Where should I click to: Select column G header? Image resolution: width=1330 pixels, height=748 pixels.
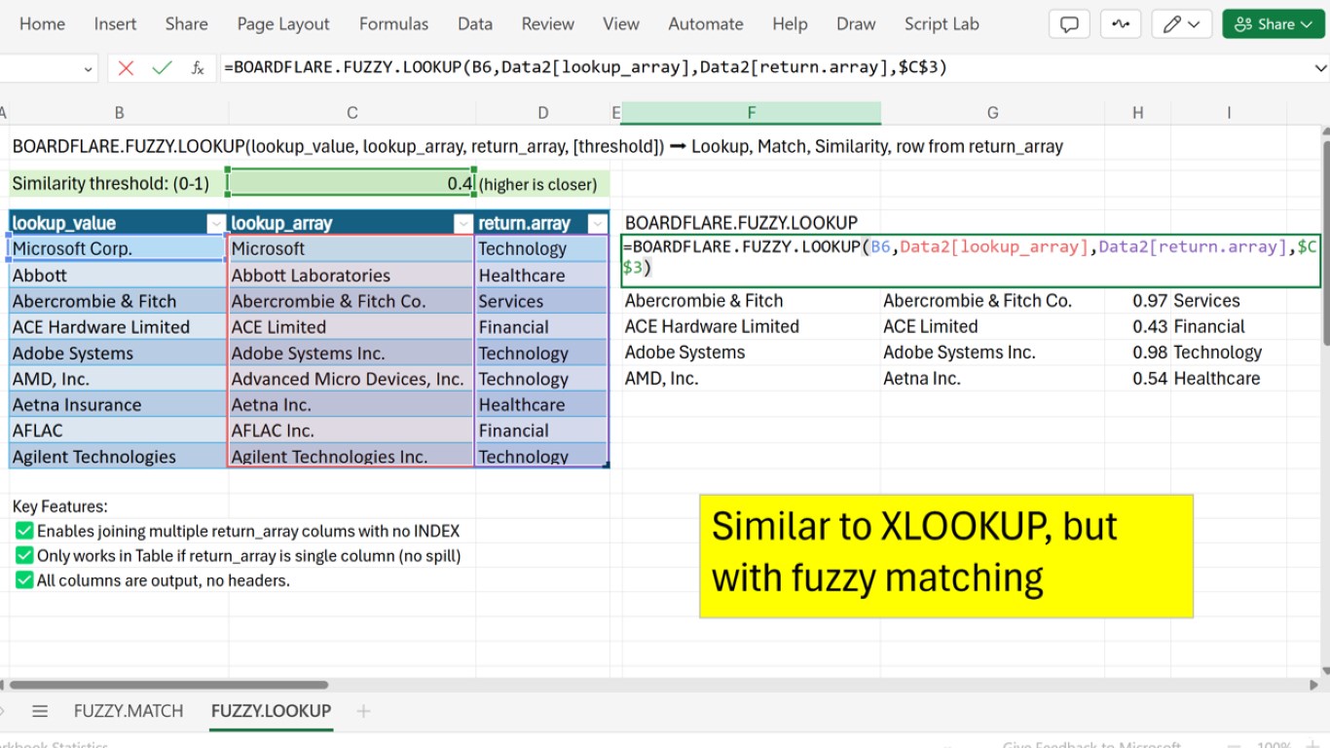pos(992,113)
